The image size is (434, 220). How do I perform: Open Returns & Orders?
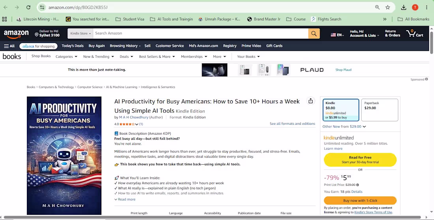pos(393,34)
